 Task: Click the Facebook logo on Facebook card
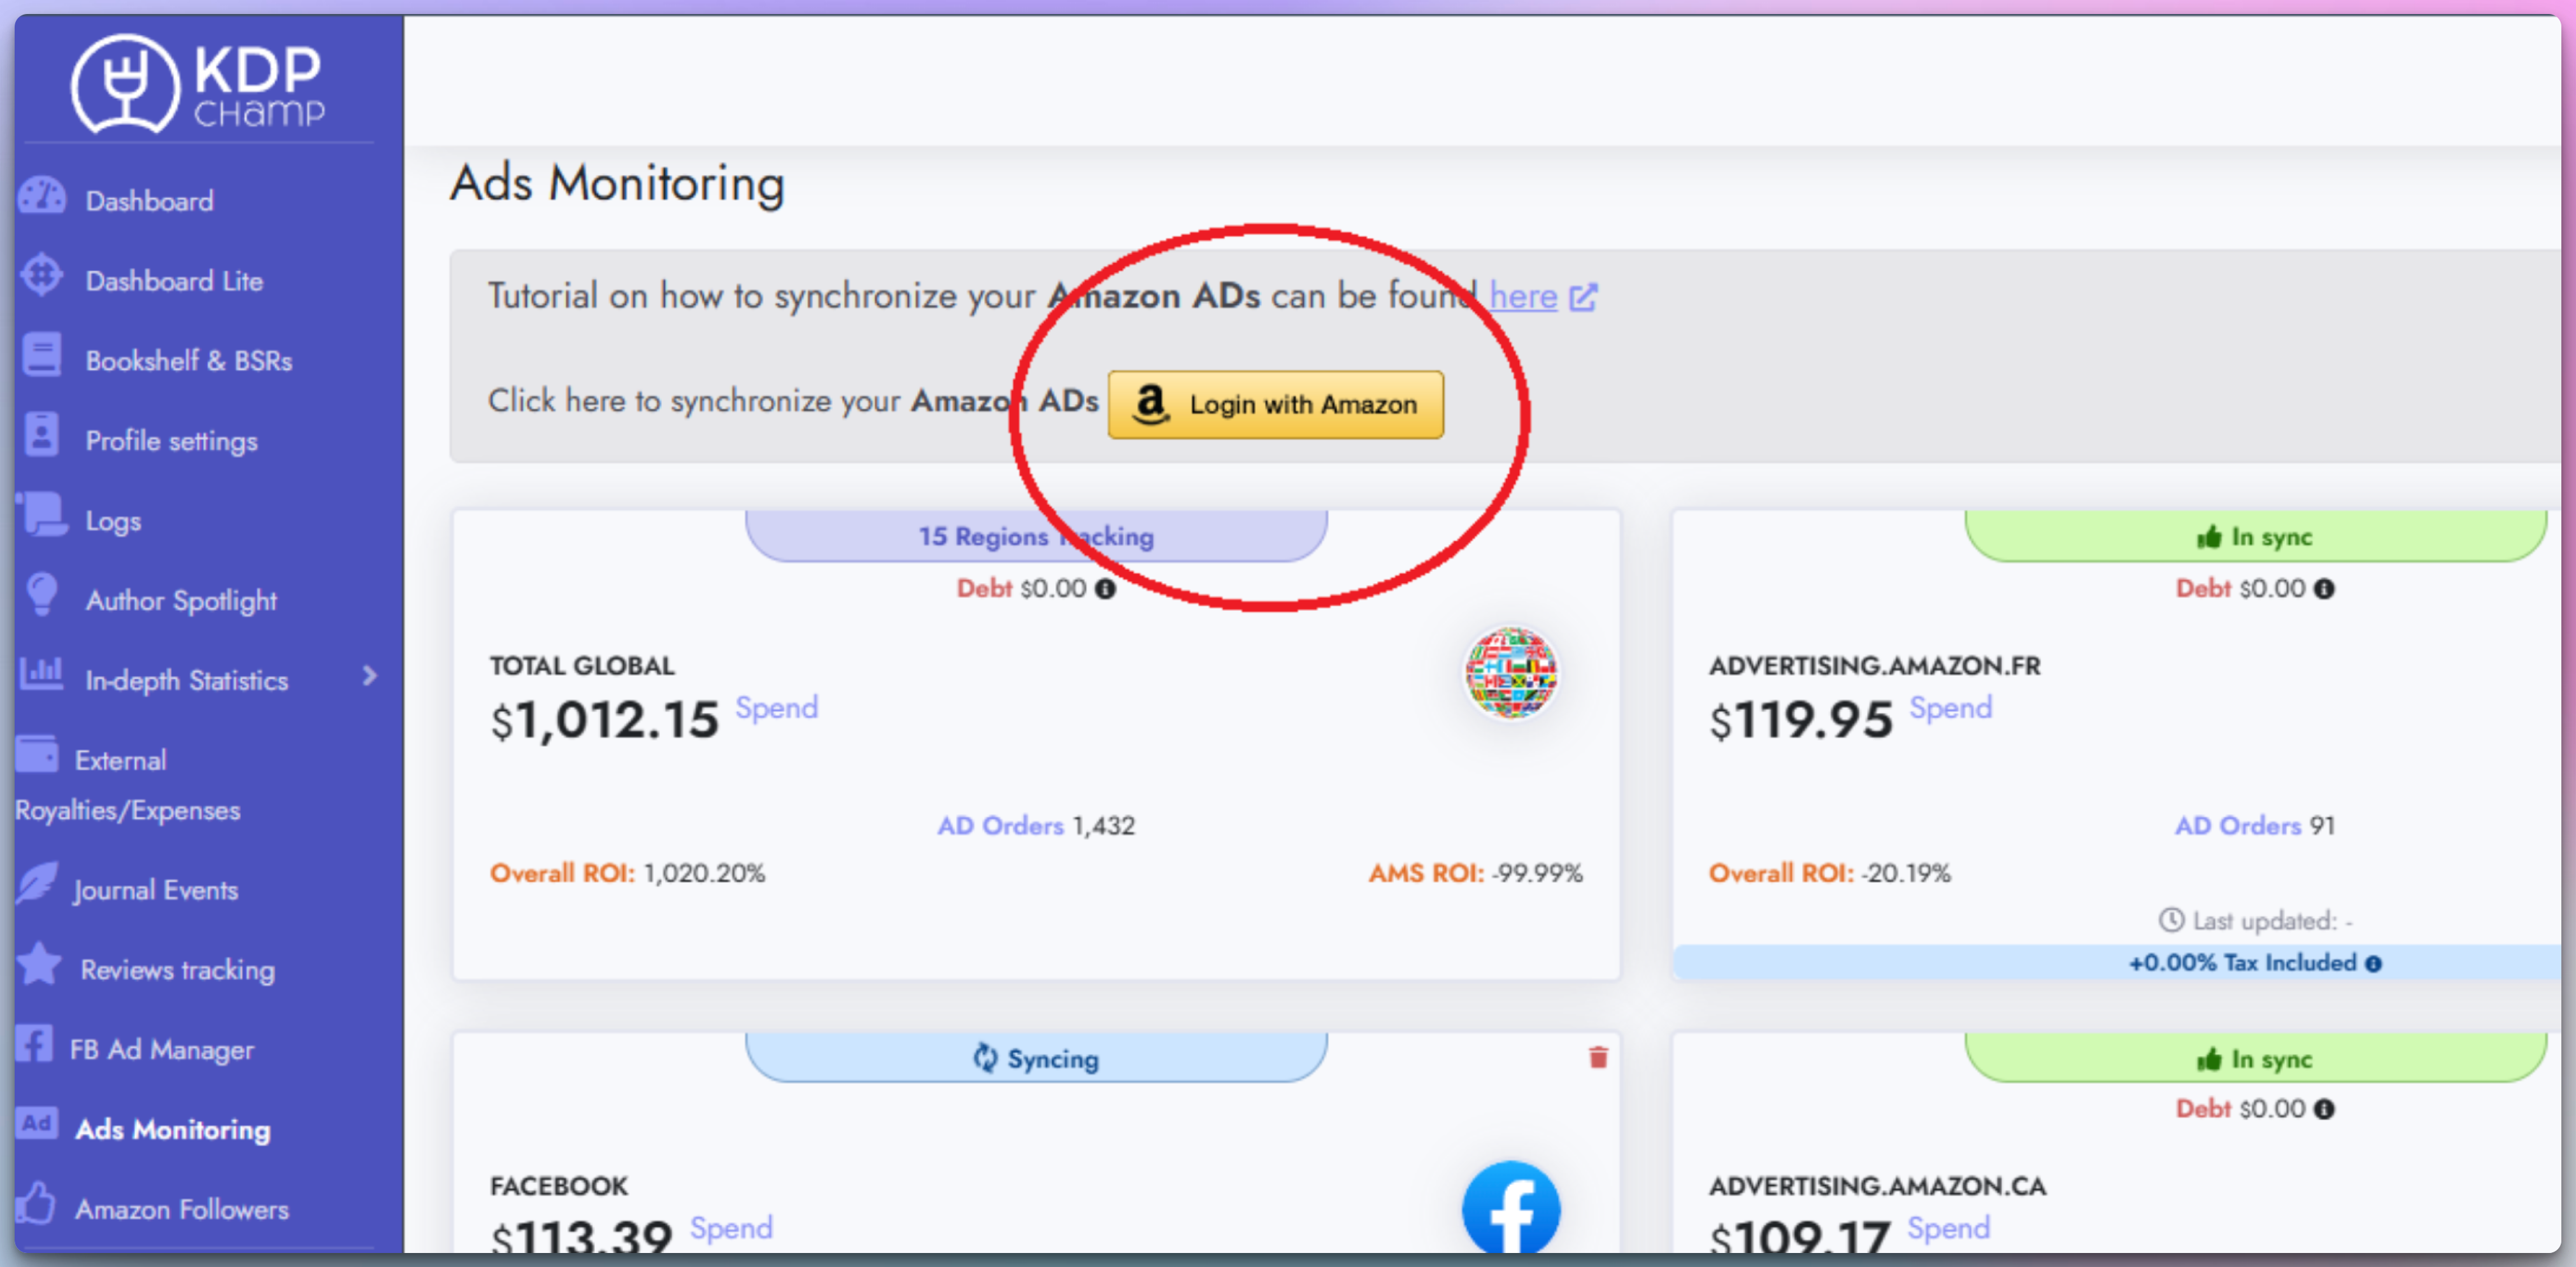pyautogui.click(x=1511, y=1206)
